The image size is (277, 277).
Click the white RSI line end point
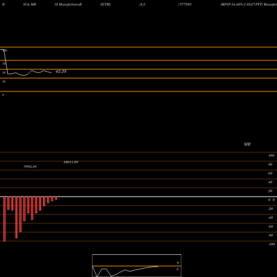[52, 73]
